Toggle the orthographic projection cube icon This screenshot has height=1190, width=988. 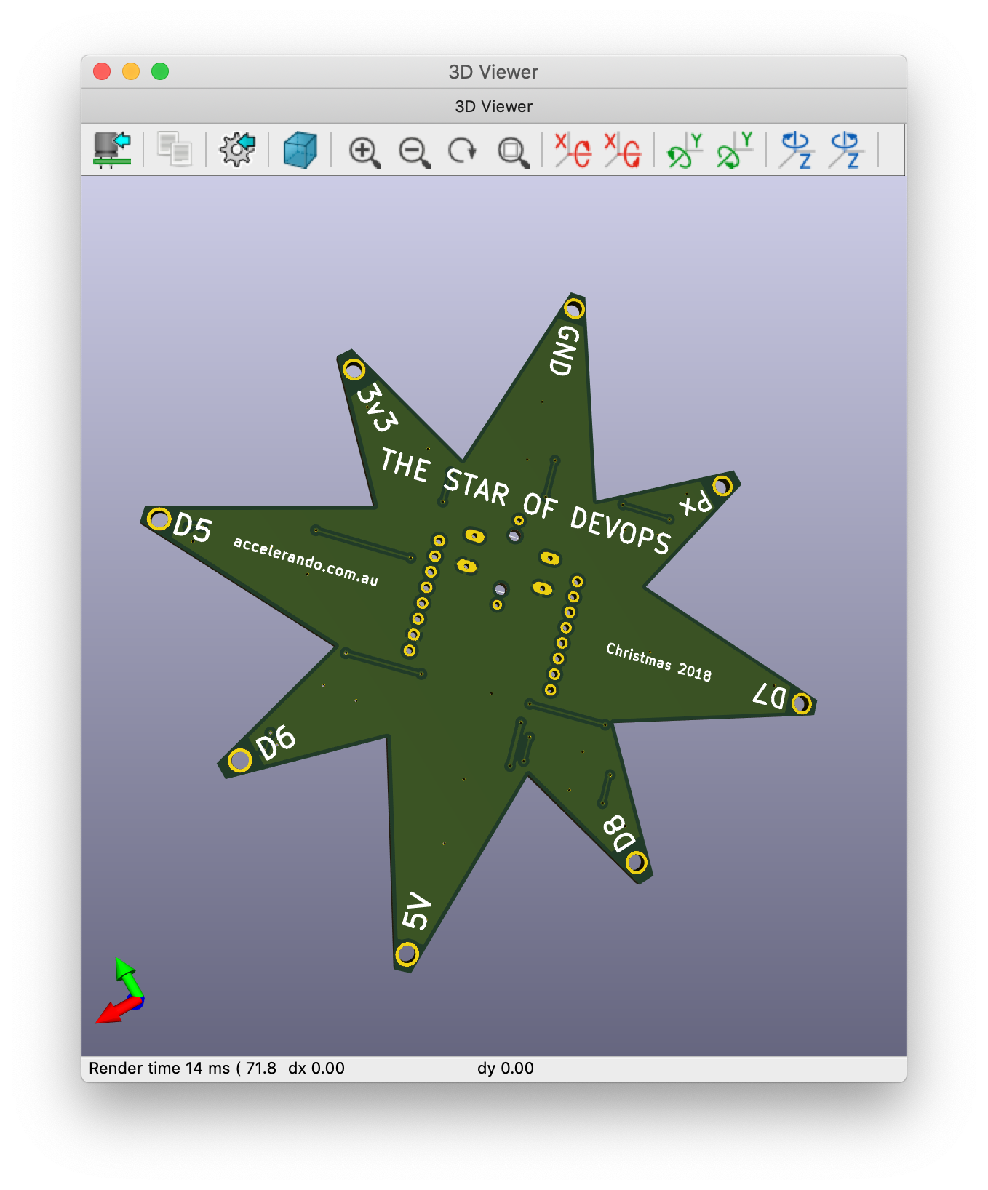(300, 150)
